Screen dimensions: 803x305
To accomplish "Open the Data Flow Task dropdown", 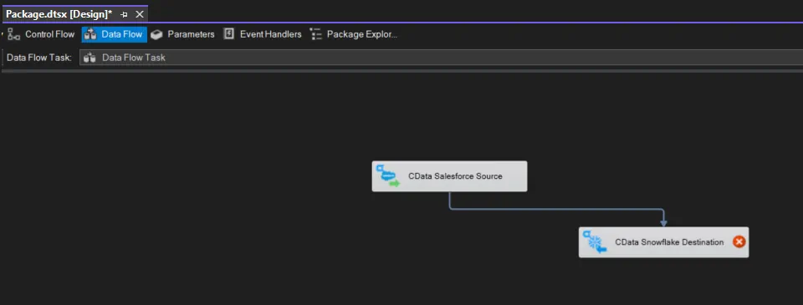I will pos(441,58).
